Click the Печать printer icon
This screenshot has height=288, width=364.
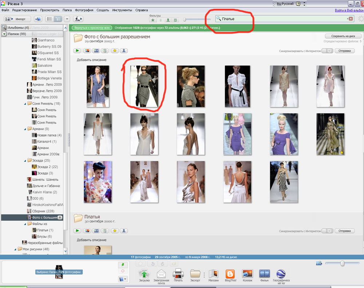click(177, 273)
